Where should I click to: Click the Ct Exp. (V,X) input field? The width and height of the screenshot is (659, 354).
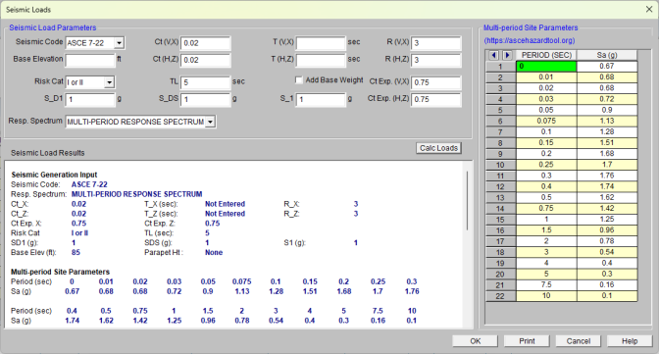[x=435, y=82]
